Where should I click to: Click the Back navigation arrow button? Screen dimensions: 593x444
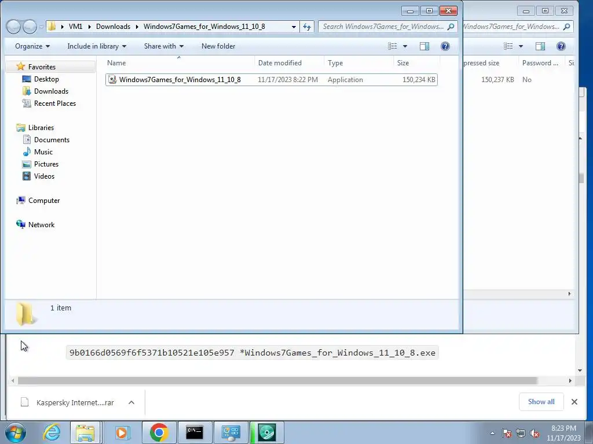pyautogui.click(x=14, y=27)
